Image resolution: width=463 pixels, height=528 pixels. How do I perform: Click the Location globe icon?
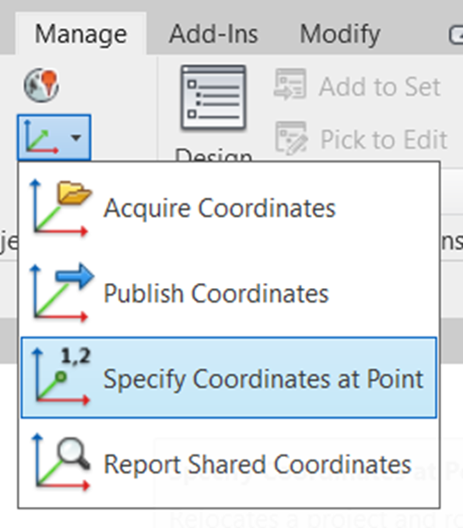point(42,85)
